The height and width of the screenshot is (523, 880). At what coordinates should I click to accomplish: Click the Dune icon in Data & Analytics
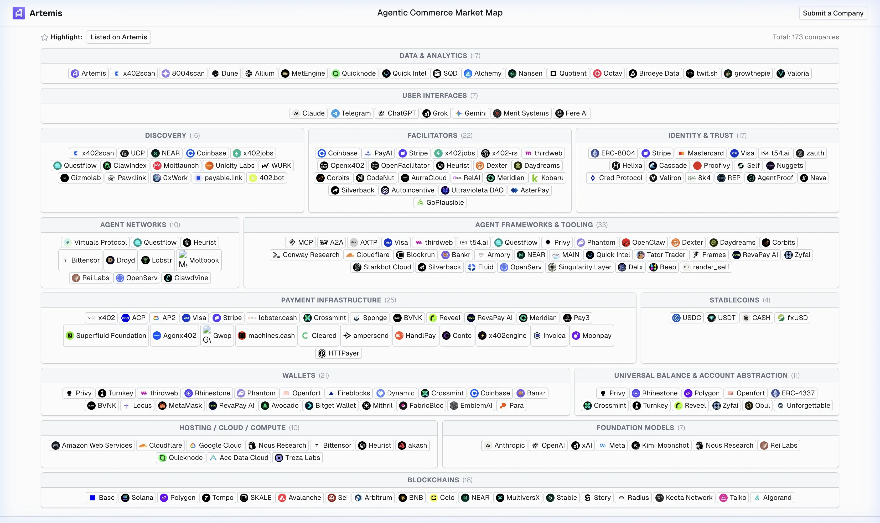tap(215, 73)
